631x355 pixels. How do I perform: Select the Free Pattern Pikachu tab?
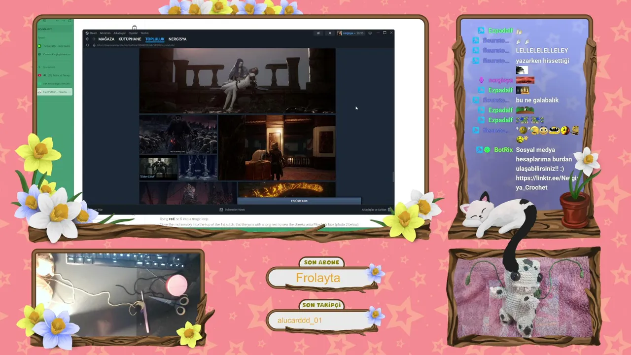pyautogui.click(x=55, y=92)
